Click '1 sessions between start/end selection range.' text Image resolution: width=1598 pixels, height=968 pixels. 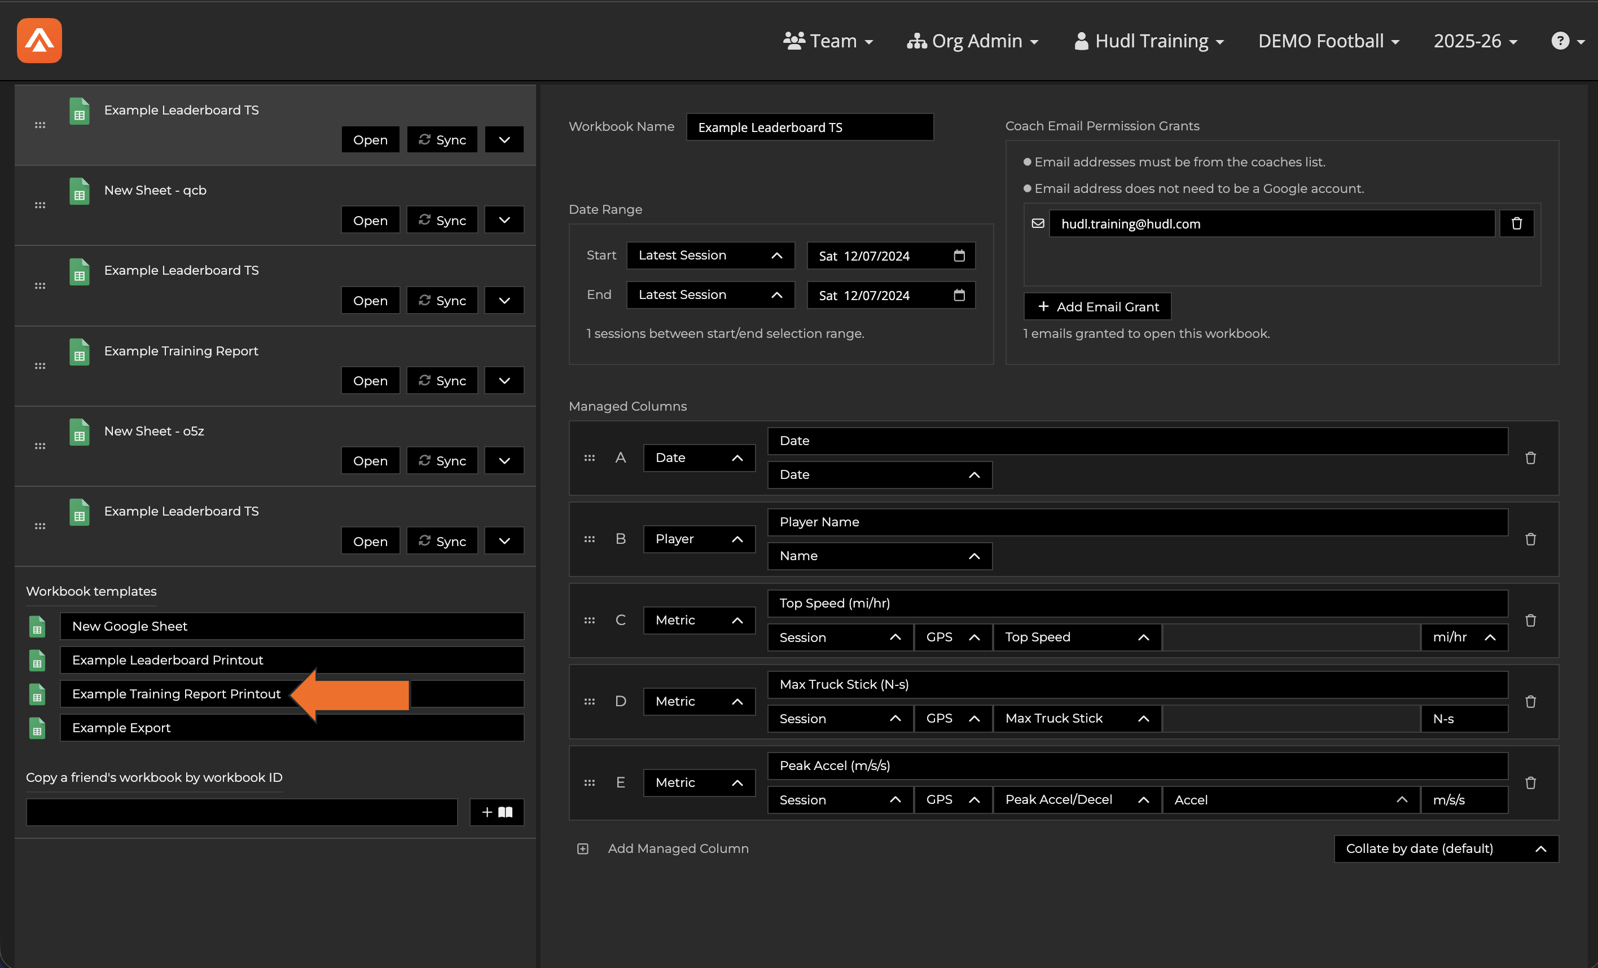(x=725, y=334)
